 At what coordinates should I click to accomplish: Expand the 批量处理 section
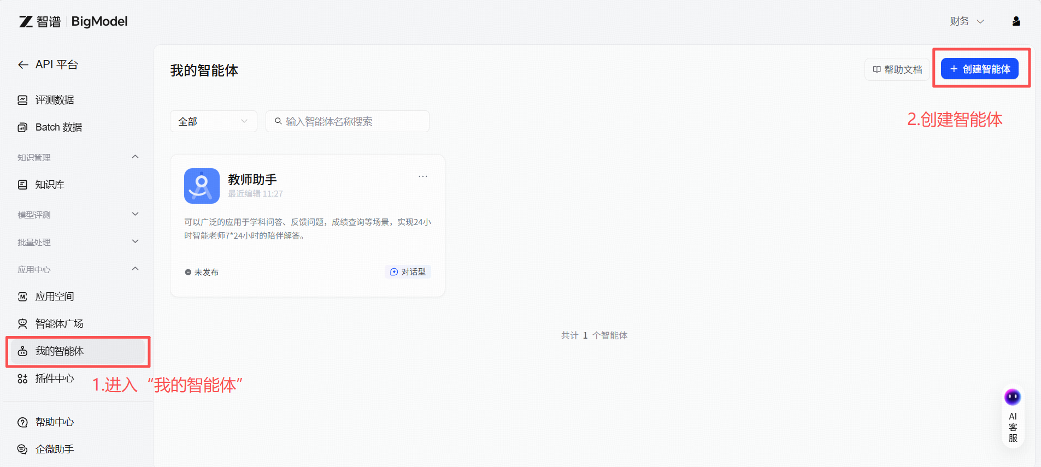[x=135, y=242]
